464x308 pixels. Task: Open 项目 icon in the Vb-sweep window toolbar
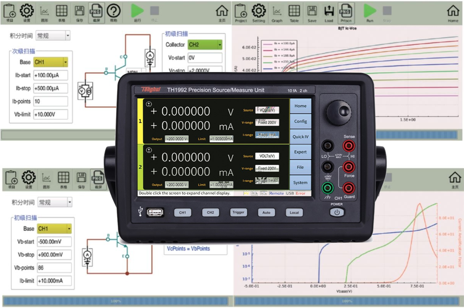click(x=11, y=179)
